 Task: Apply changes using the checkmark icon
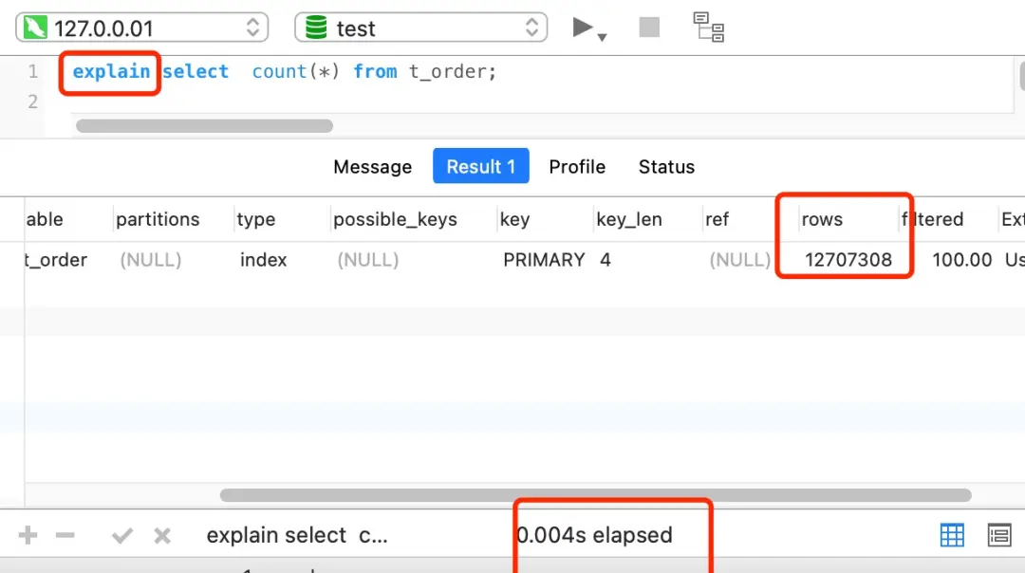click(121, 535)
